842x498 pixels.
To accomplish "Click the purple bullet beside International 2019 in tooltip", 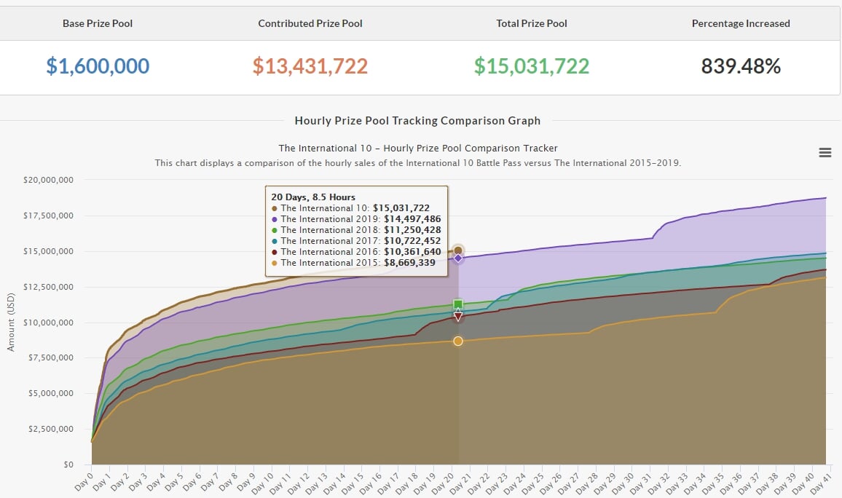I will click(275, 219).
